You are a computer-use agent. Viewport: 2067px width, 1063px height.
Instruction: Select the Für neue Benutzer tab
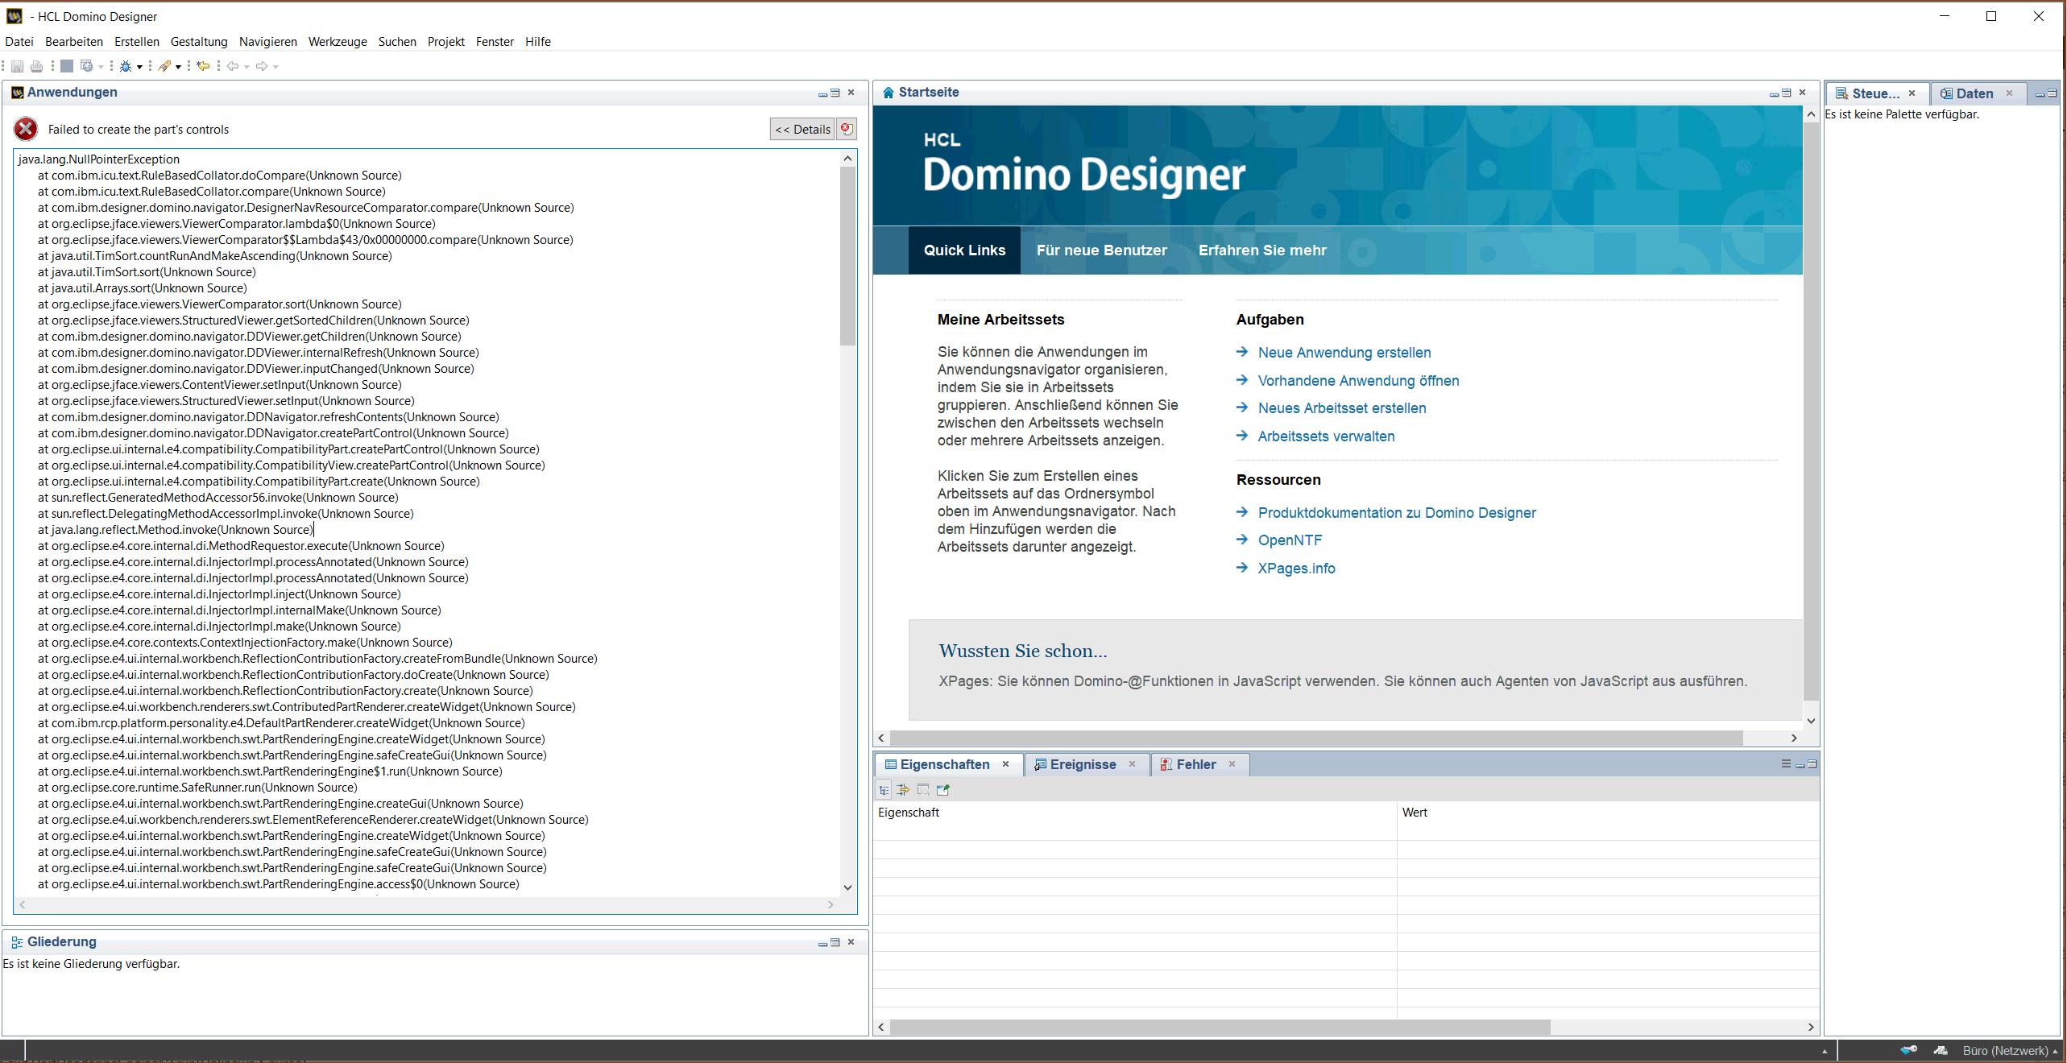[x=1101, y=250]
